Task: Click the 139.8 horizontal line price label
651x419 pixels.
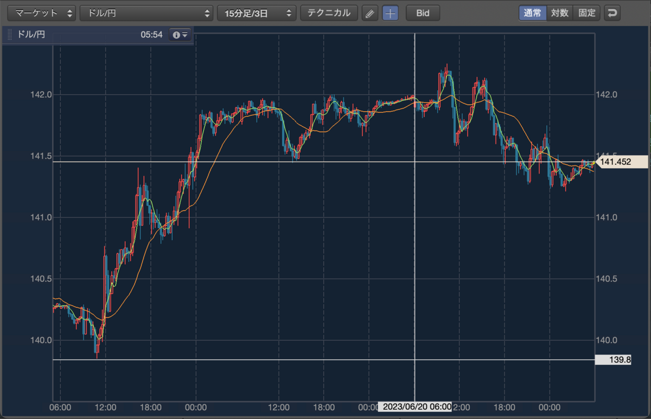Action: [x=614, y=359]
